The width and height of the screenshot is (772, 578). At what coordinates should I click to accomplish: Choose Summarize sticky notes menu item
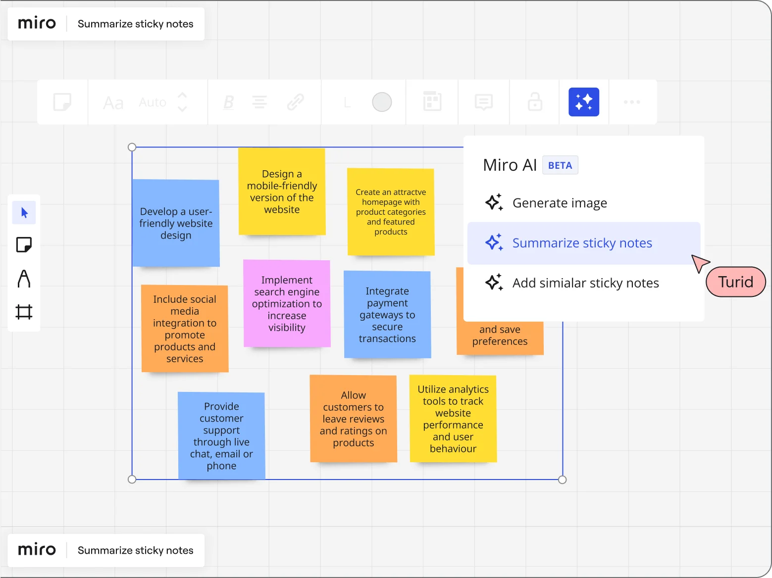click(584, 243)
